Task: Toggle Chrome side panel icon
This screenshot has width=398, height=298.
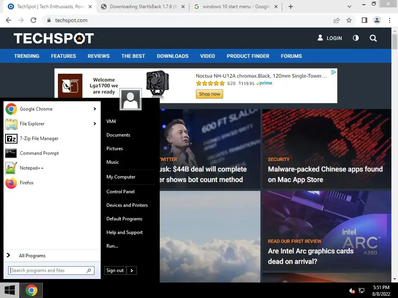Action: tap(365, 20)
